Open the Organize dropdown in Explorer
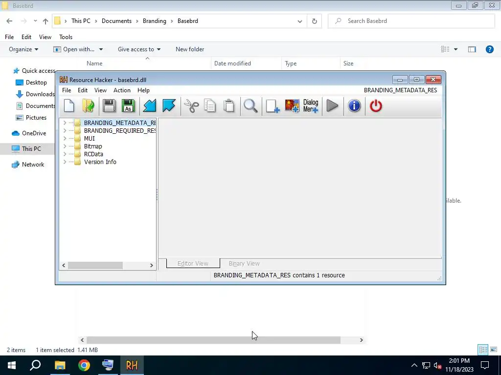The height and width of the screenshot is (375, 501). (x=23, y=49)
